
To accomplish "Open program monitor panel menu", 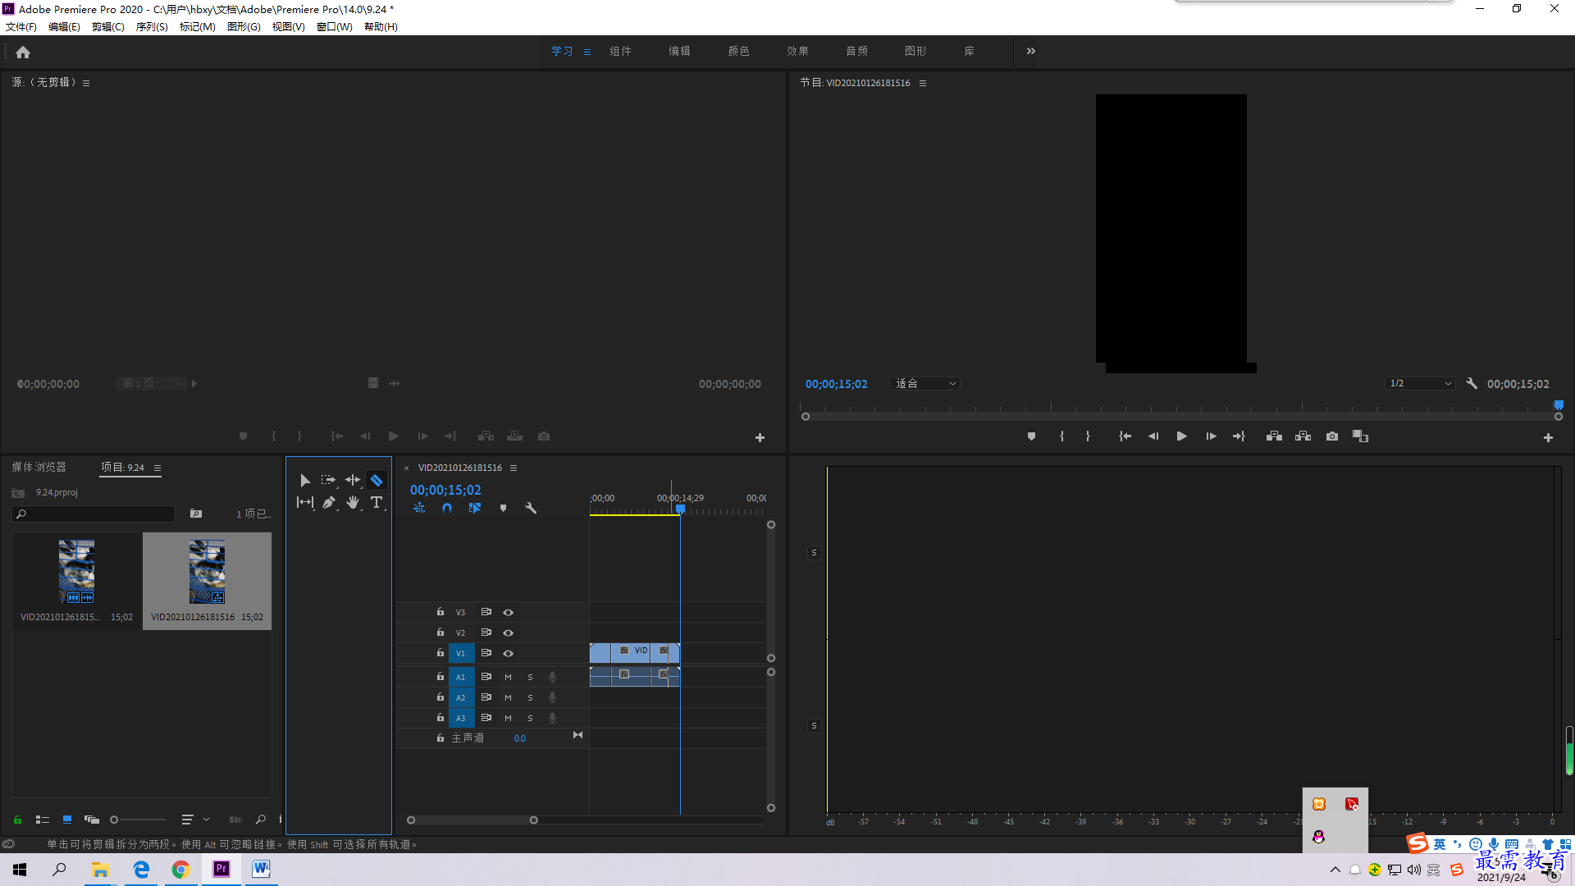I will coord(922,83).
